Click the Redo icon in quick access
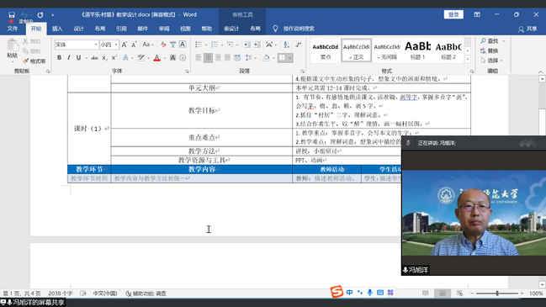This screenshot has height=307, width=546. [x=40, y=14]
